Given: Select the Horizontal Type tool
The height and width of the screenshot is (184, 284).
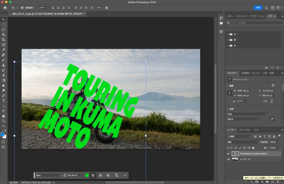Looking at the screenshot, I should coord(3,101).
